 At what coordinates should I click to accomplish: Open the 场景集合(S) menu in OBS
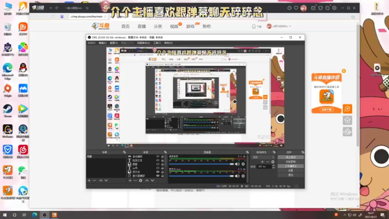tap(143, 43)
